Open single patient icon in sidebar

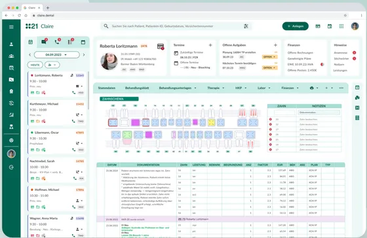point(11,44)
